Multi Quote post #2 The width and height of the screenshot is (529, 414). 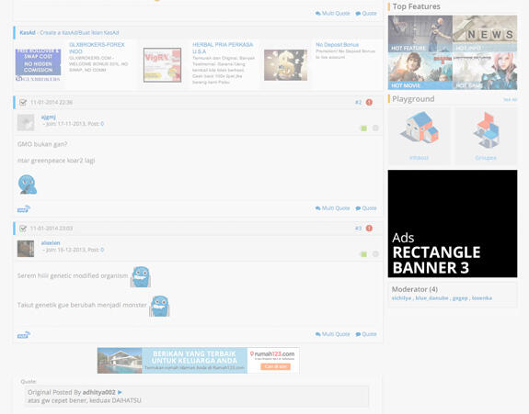coord(333,208)
